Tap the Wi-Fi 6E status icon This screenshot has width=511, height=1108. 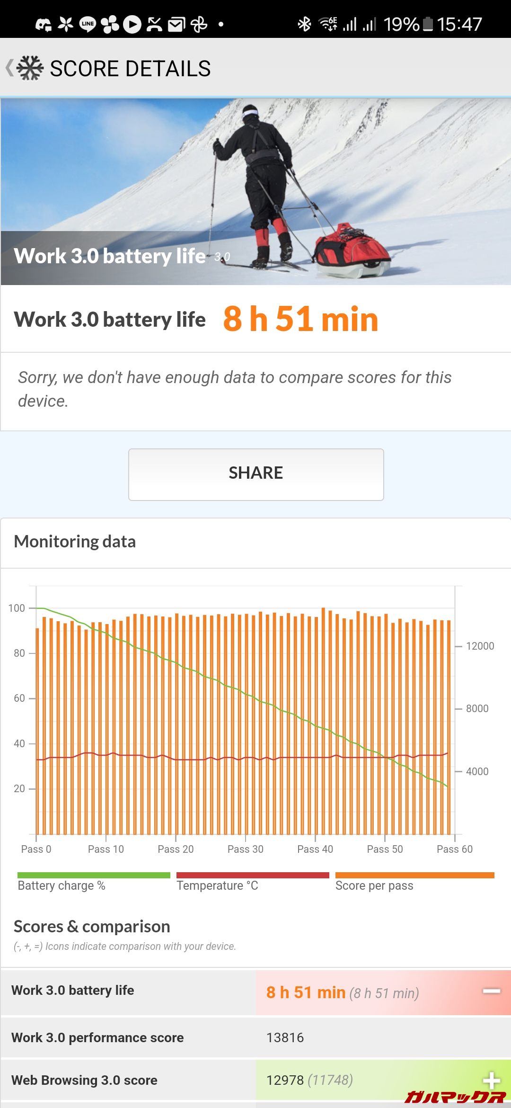[328, 24]
